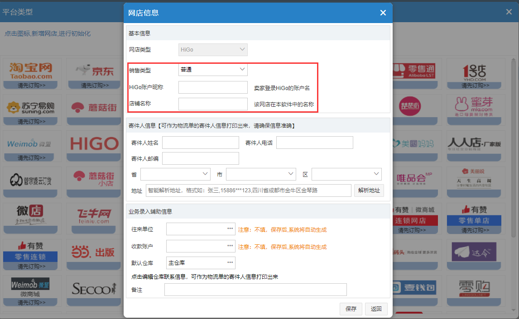Click into the 寄件人邮编 input field
The height and width of the screenshot is (319, 519).
coord(201,158)
